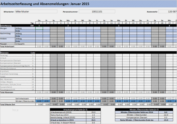Click the Unfall row label
177x124 pixels.
click(x=3, y=76)
